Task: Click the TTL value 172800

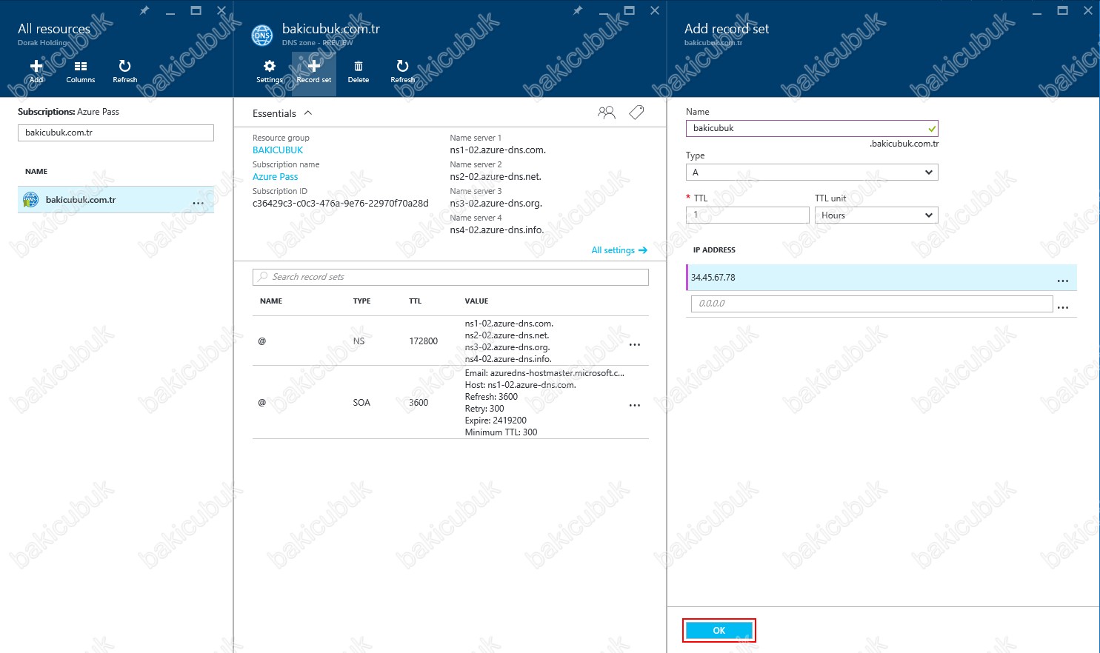Action: (x=423, y=341)
